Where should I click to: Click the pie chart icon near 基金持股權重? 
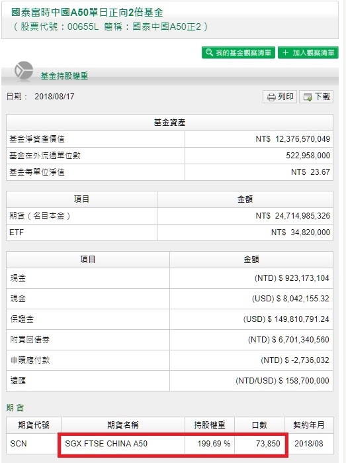[x=24, y=71]
